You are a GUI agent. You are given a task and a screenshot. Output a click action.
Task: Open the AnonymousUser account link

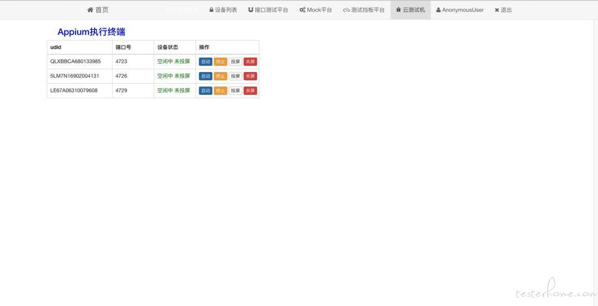tap(460, 10)
